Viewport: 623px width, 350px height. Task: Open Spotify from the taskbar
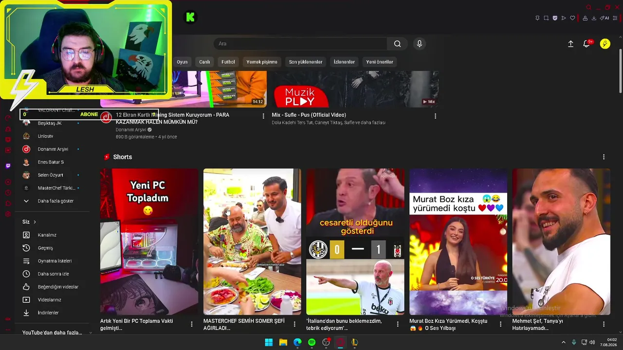click(311, 342)
